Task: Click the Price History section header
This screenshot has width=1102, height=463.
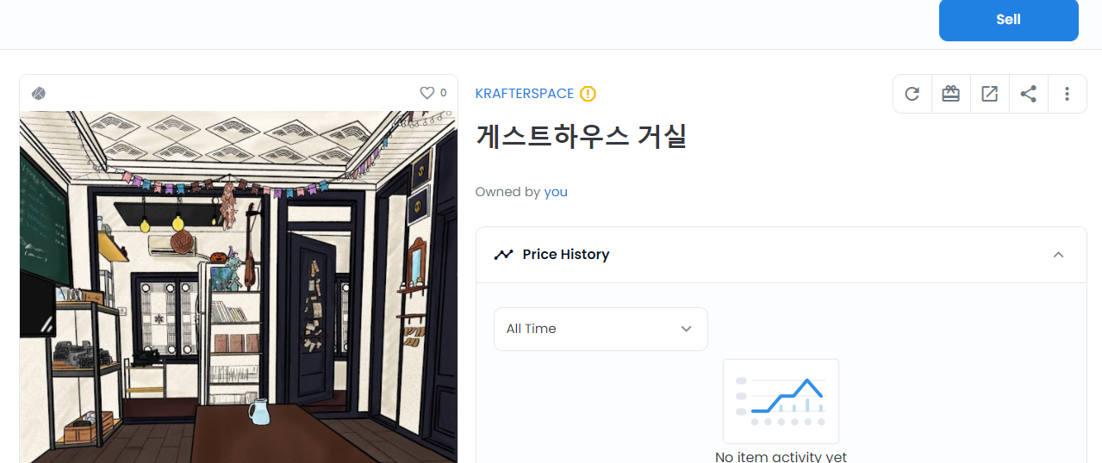Action: [x=781, y=255]
